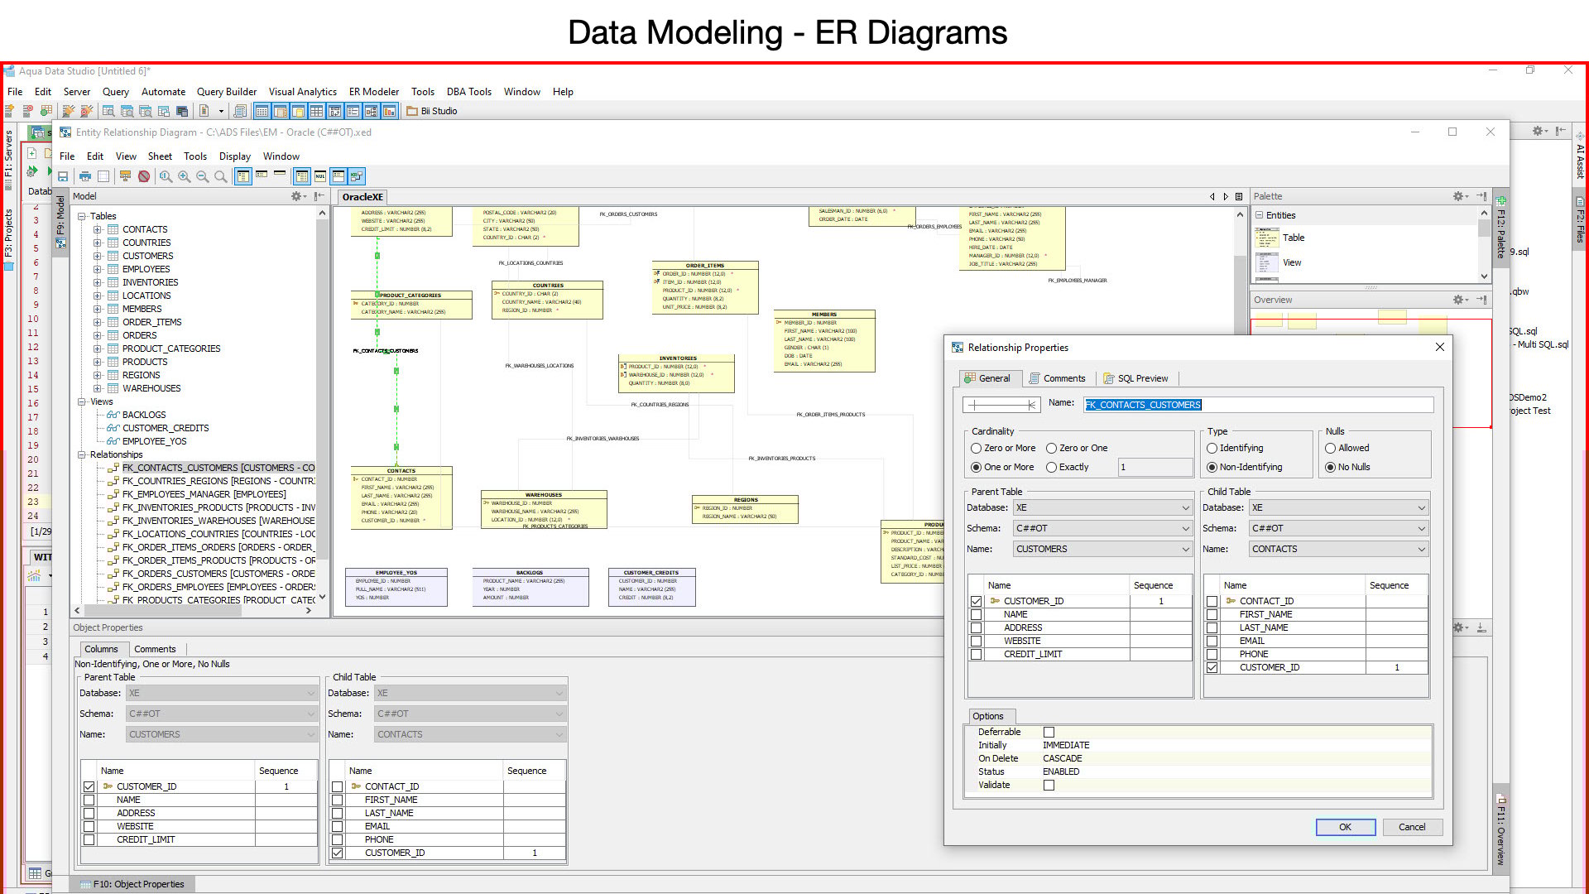The width and height of the screenshot is (1589, 894).
Task: Toggle the relationship names display icon
Action: point(357,176)
